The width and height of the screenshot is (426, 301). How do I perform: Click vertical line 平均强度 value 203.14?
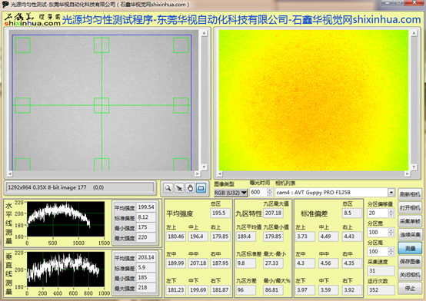tap(146, 257)
